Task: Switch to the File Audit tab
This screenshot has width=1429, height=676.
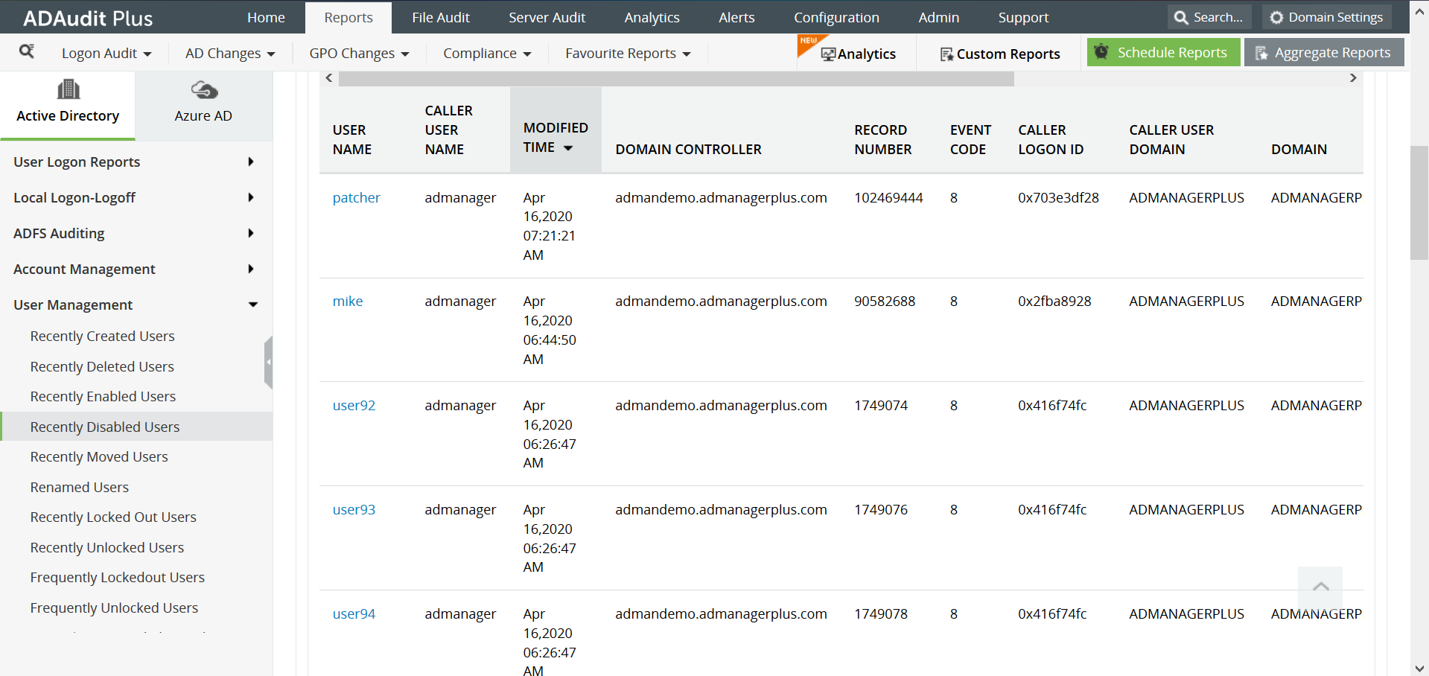Action: click(441, 16)
